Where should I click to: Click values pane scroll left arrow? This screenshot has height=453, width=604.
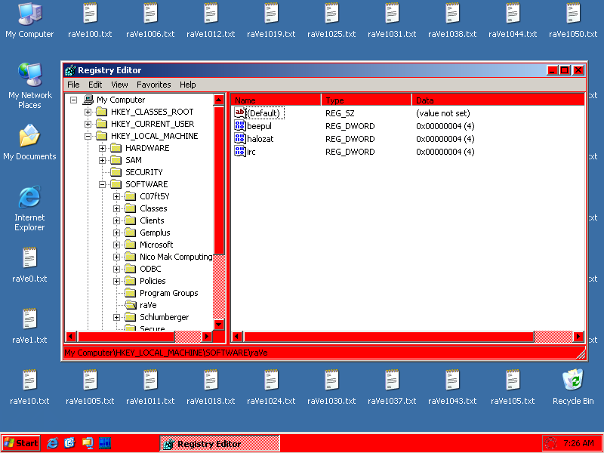pos(237,336)
